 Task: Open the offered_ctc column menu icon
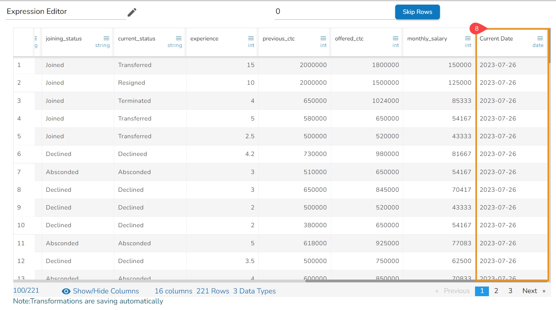click(396, 39)
